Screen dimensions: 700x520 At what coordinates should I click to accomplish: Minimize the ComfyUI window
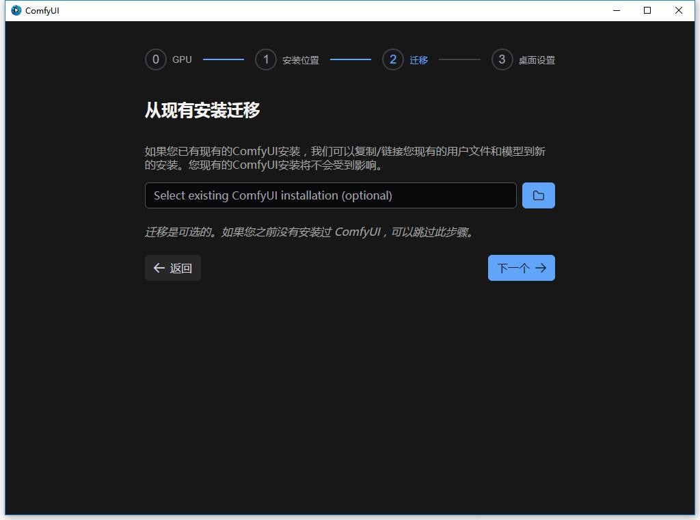point(617,10)
